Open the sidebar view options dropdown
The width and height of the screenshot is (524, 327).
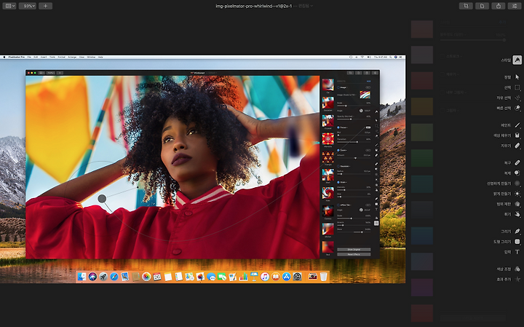click(x=9, y=6)
